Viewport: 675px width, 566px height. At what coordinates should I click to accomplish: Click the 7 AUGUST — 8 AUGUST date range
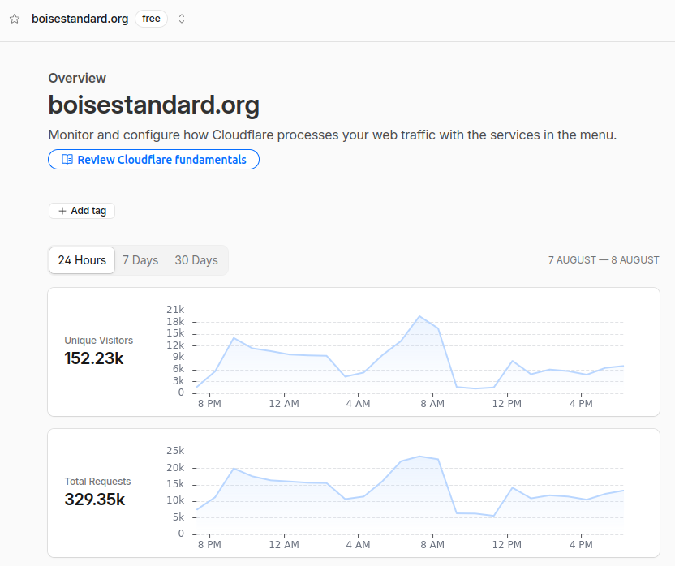pyautogui.click(x=604, y=260)
